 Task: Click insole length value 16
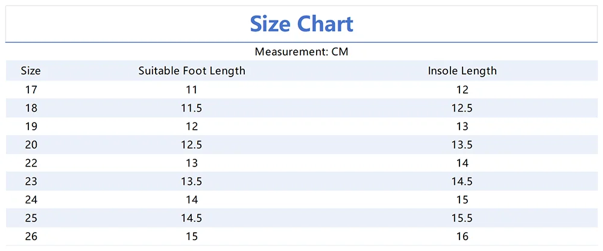[463, 237]
